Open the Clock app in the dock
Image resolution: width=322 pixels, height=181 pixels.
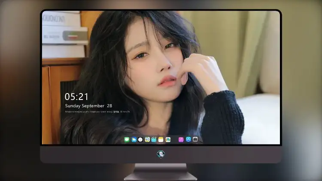coord(140,140)
